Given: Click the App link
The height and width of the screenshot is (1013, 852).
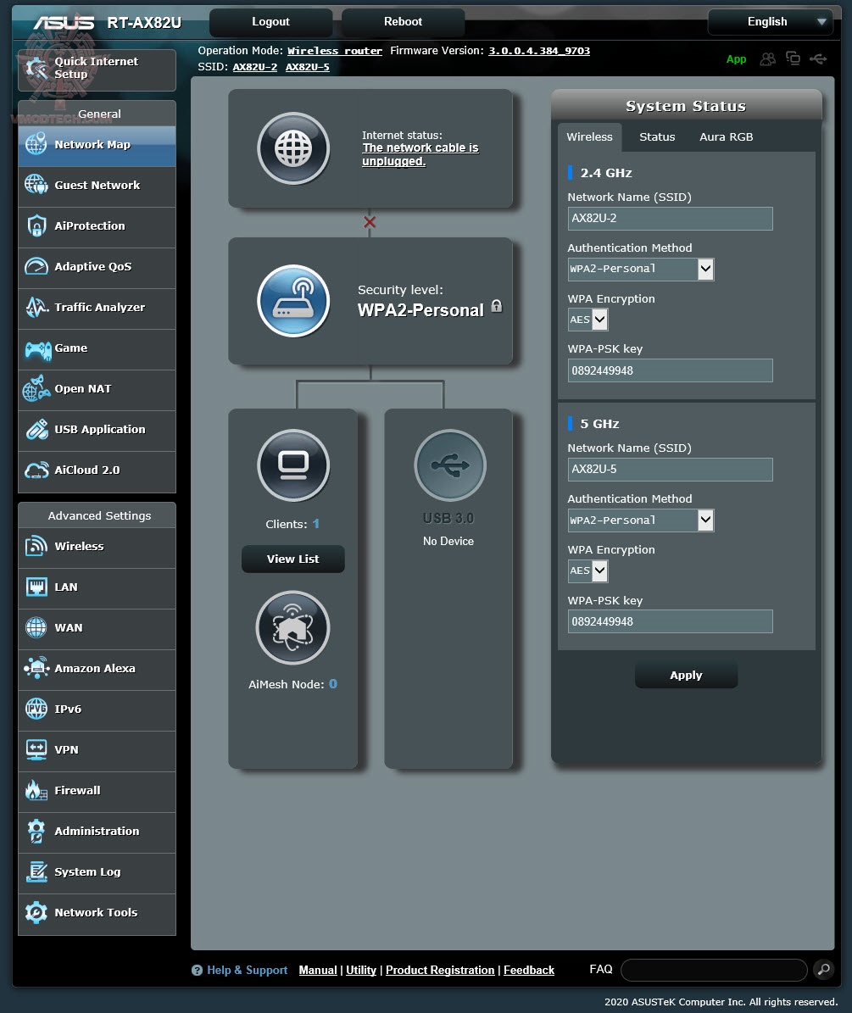Looking at the screenshot, I should pos(736,59).
